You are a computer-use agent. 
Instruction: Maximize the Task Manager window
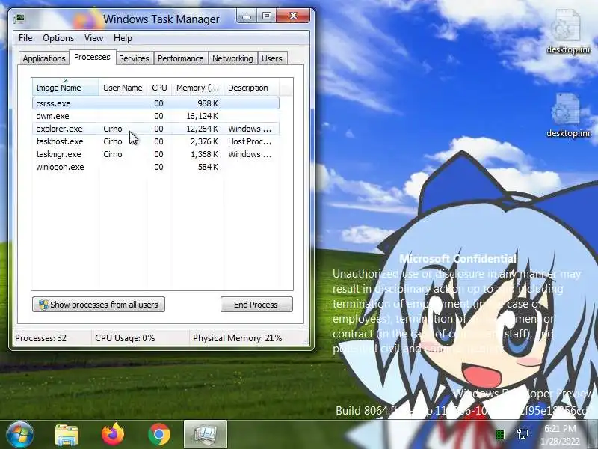coord(267,16)
